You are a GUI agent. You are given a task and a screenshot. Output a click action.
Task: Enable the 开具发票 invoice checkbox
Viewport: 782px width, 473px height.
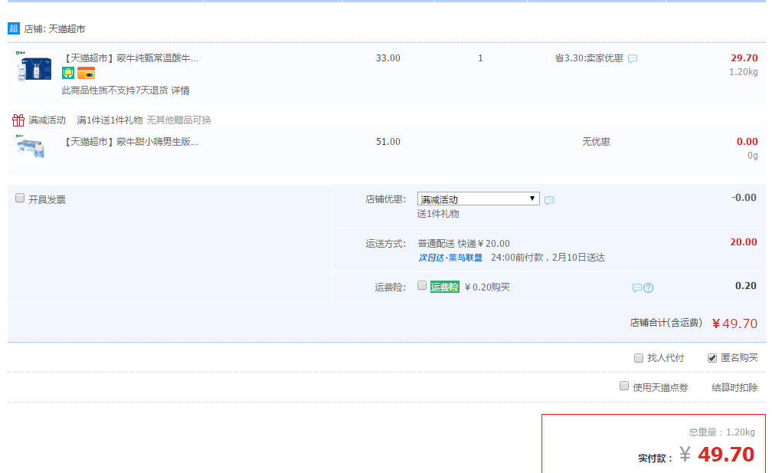coord(20,198)
